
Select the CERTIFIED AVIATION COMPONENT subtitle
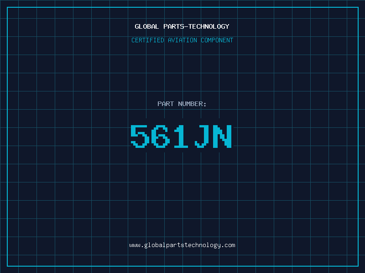[x=182, y=40]
